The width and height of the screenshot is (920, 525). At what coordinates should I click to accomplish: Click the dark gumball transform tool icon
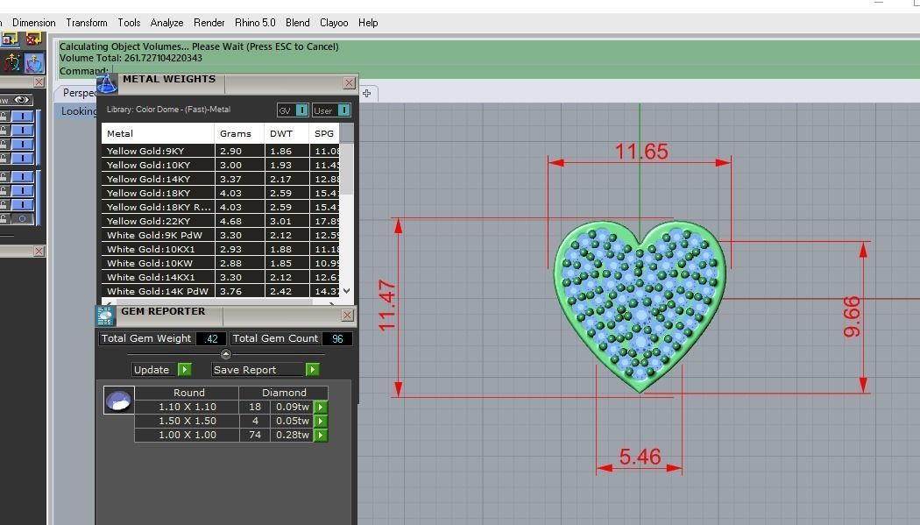11,62
